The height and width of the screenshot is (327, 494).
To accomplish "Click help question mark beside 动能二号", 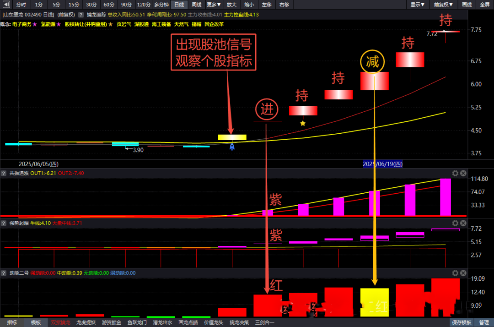I will 4,273.
